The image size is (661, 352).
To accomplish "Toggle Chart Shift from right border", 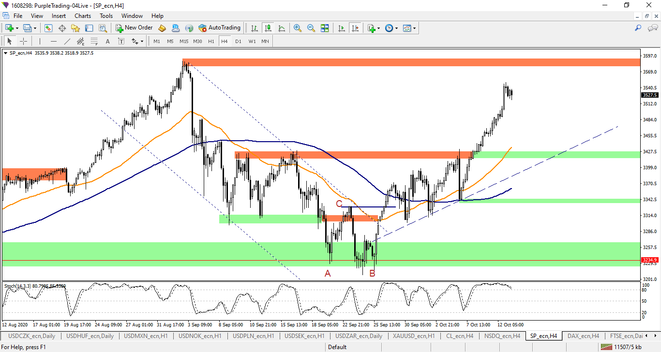I will [355, 28].
